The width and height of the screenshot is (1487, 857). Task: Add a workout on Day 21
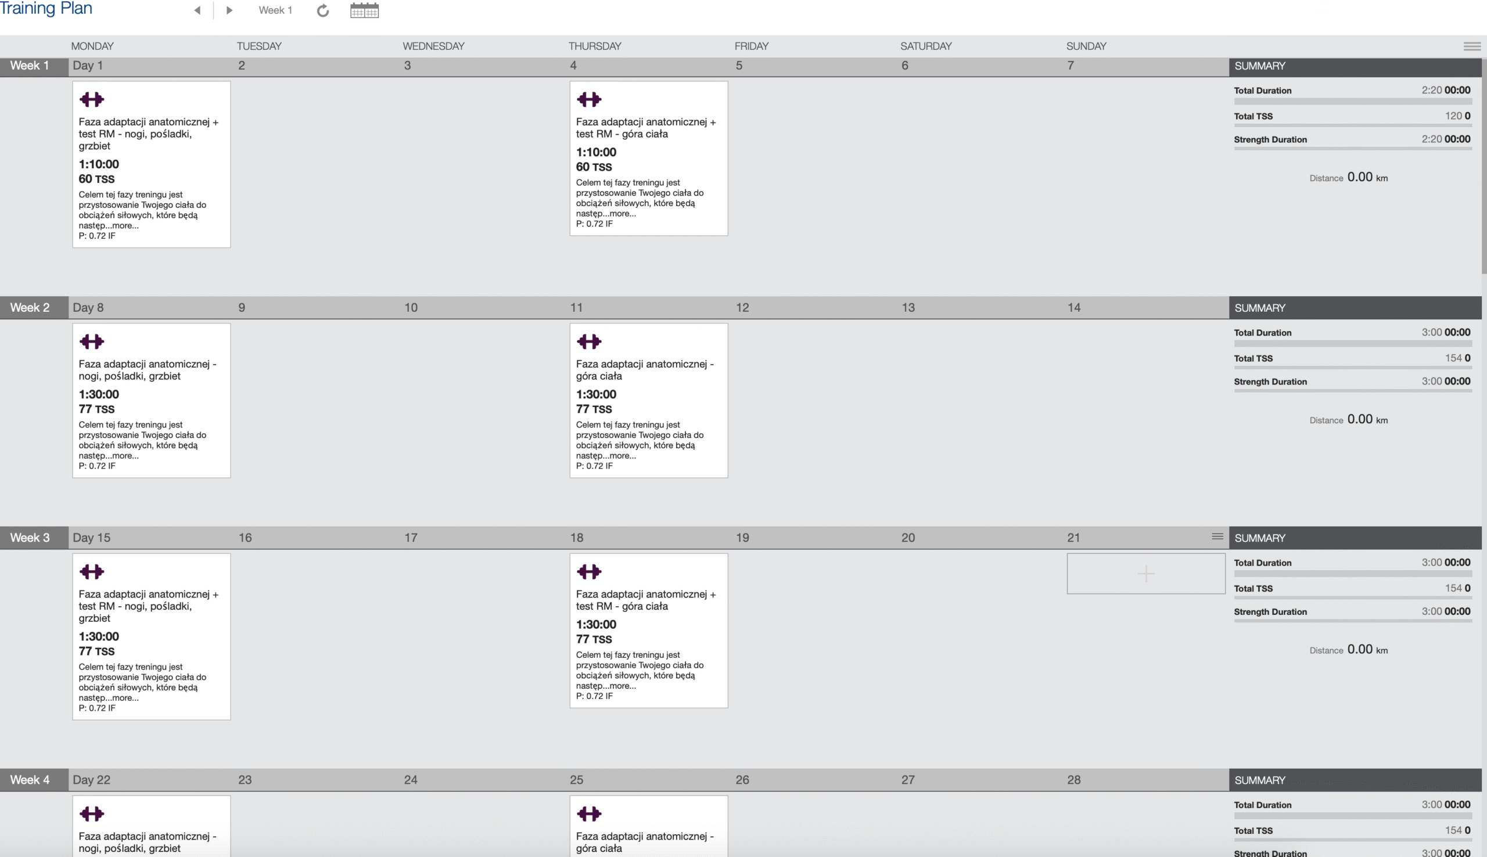(x=1145, y=573)
